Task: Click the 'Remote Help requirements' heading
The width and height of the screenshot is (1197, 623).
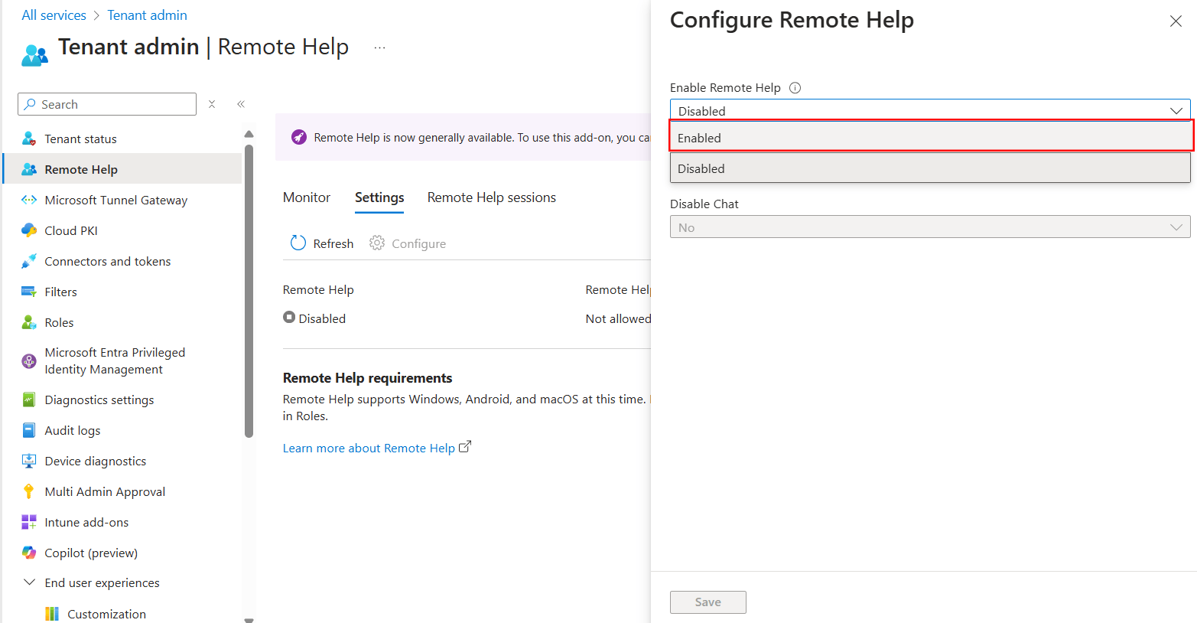Action: pos(367,378)
